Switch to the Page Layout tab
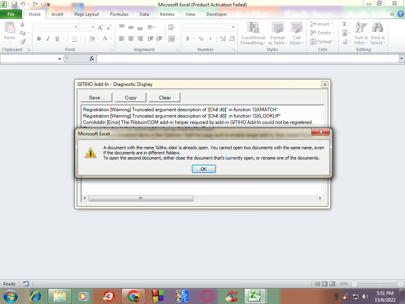This screenshot has width=405, height=304. coord(87,14)
